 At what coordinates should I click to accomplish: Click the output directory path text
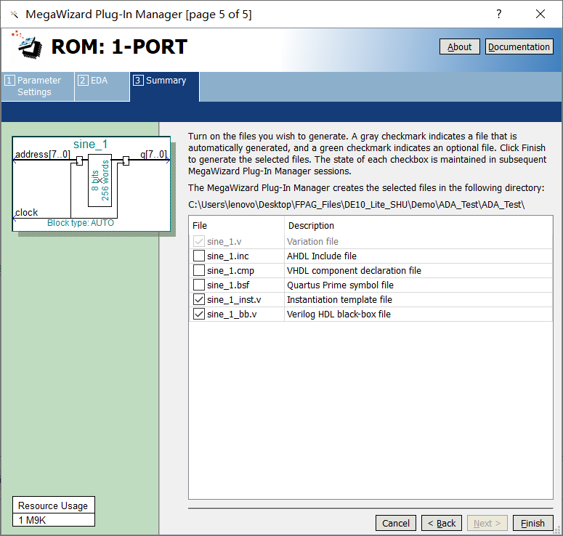(356, 205)
